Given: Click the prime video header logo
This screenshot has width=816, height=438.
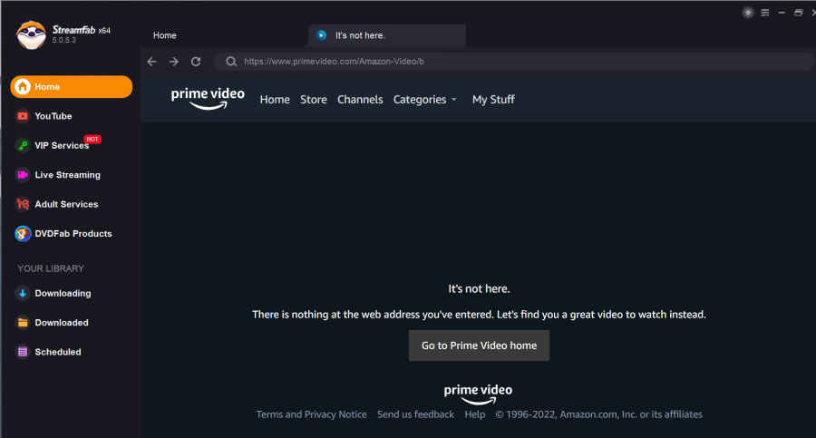Looking at the screenshot, I should 208,98.
